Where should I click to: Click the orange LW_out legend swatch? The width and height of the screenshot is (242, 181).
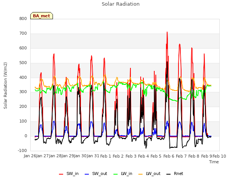point(141,174)
